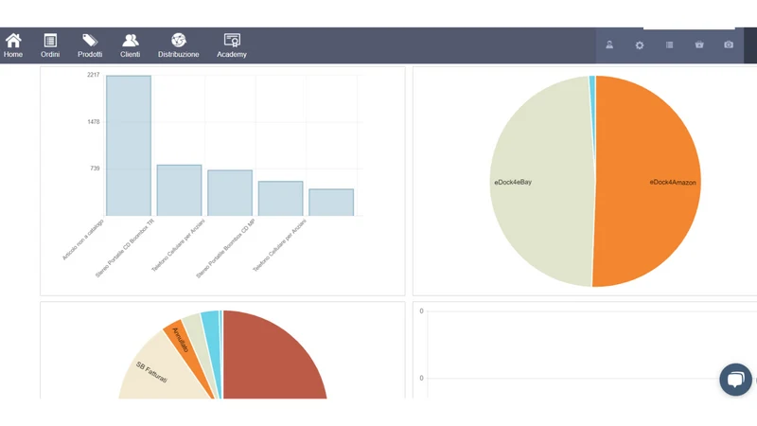Click the first-aid kit support icon

pos(729,44)
